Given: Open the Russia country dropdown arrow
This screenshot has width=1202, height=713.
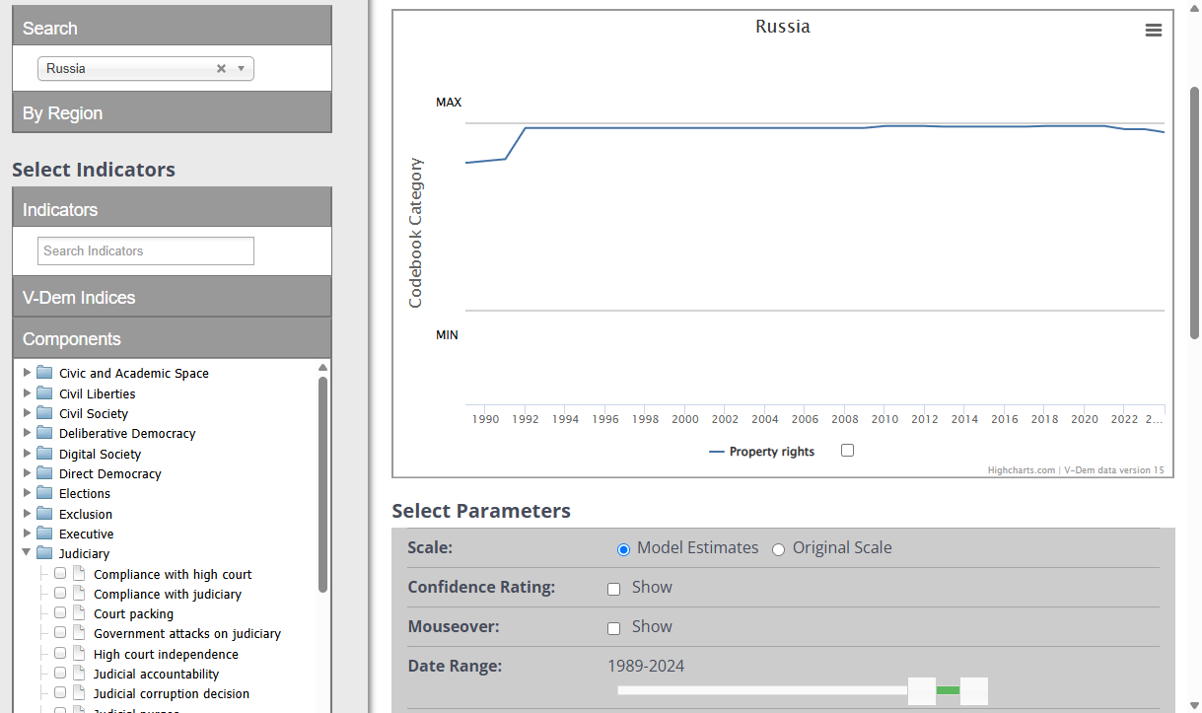Looking at the screenshot, I should click(242, 68).
